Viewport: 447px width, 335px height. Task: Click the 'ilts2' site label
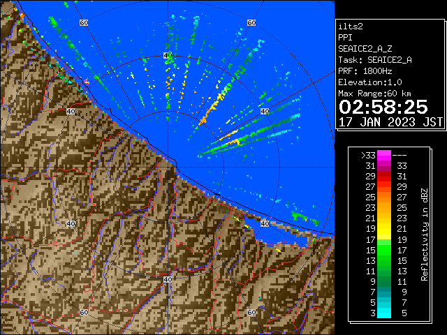point(351,27)
